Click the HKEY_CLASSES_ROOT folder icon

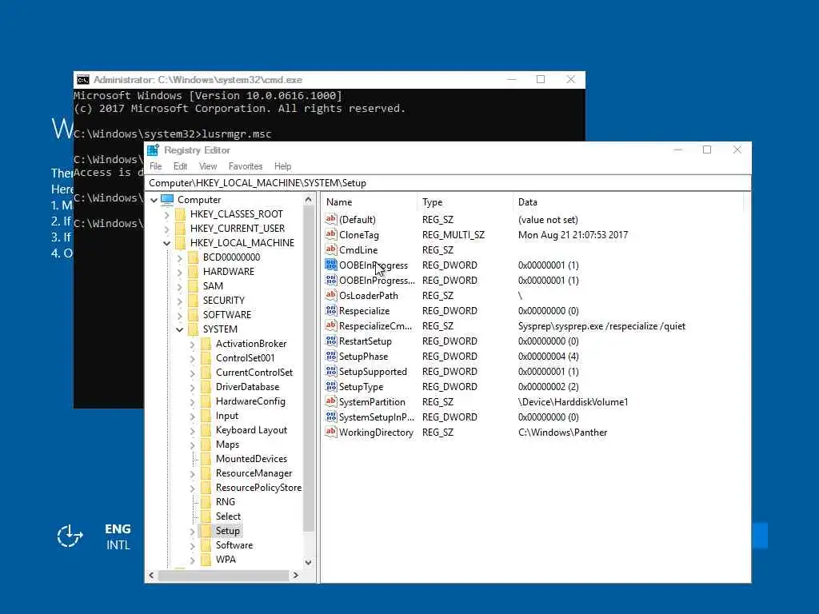tap(181, 214)
